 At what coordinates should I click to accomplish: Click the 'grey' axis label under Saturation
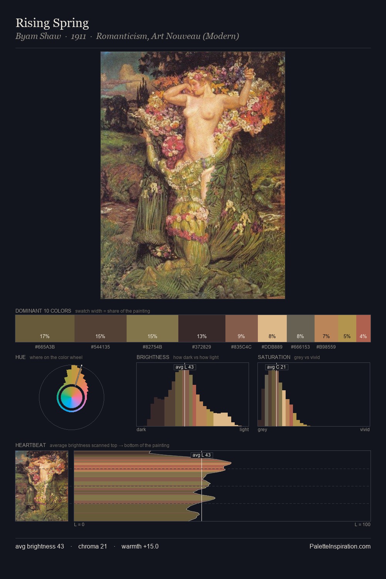(x=262, y=429)
